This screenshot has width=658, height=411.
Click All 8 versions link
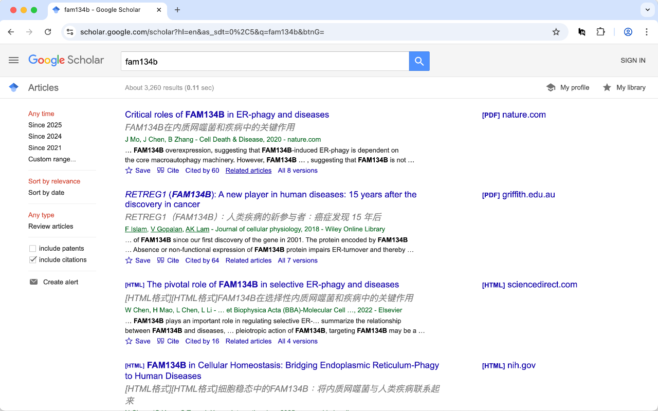[x=298, y=171]
